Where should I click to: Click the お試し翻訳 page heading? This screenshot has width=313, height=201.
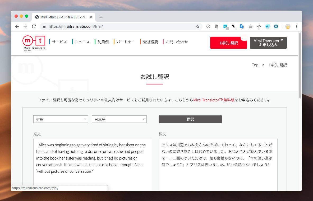pos(155,77)
